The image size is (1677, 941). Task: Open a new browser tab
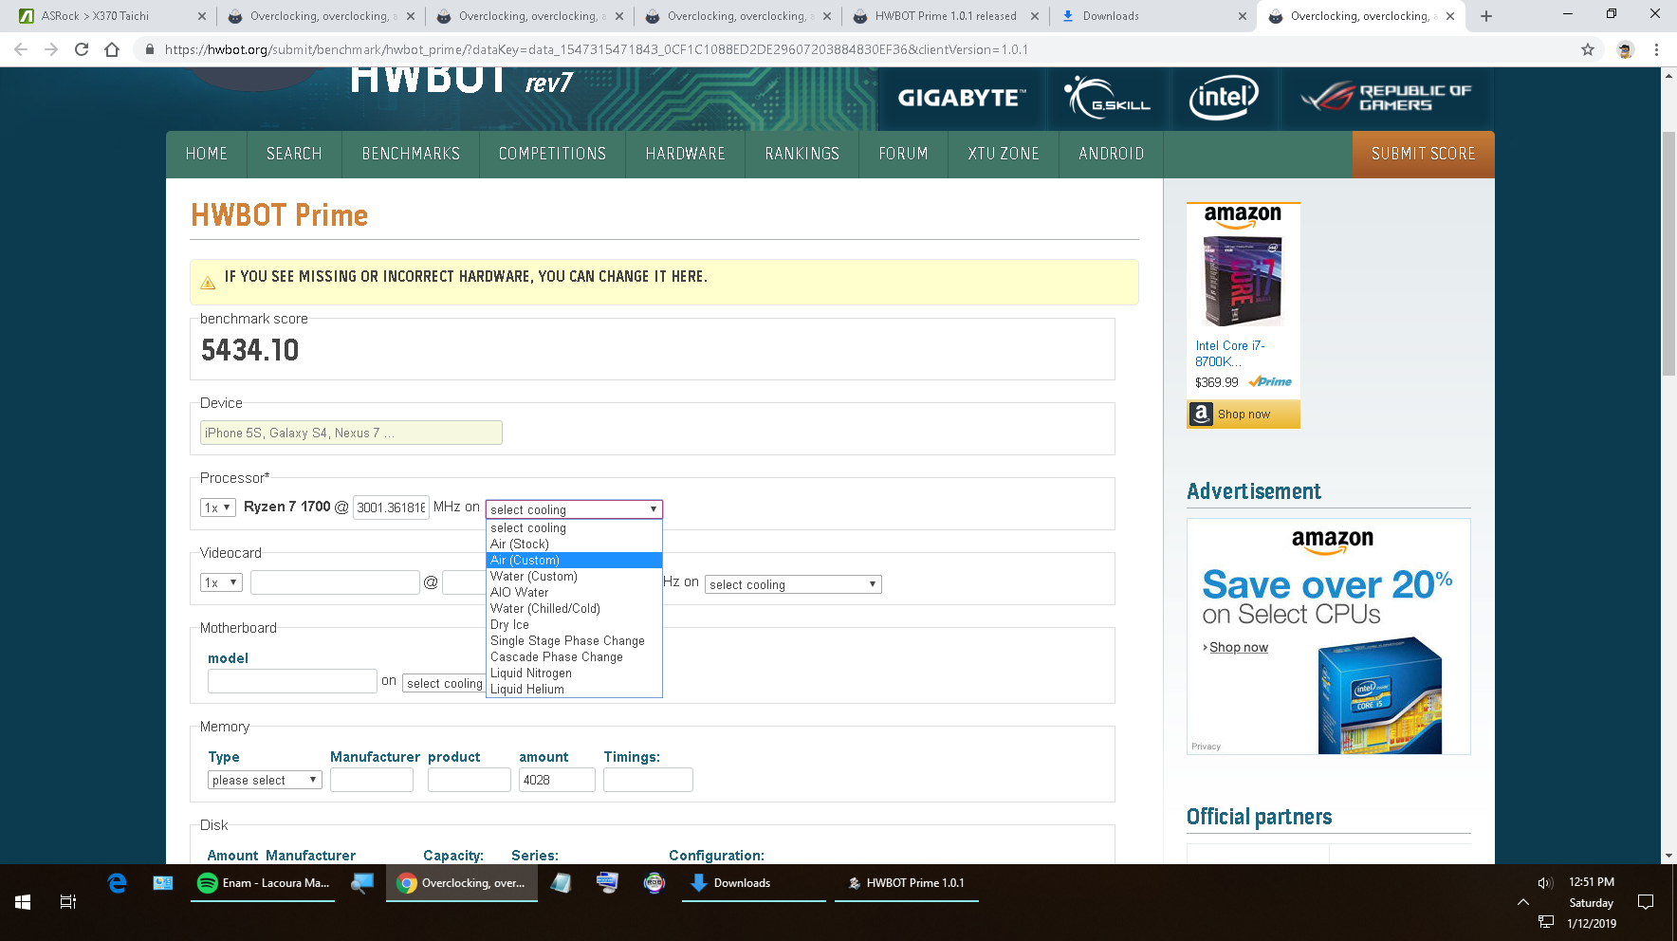point(1486,16)
